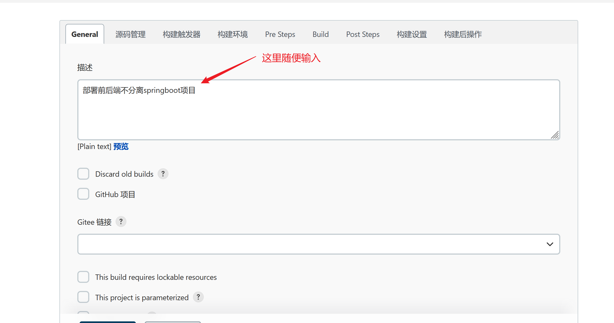The image size is (614, 323).
Task: Open the Pre Steps tab
Action: (x=280, y=34)
